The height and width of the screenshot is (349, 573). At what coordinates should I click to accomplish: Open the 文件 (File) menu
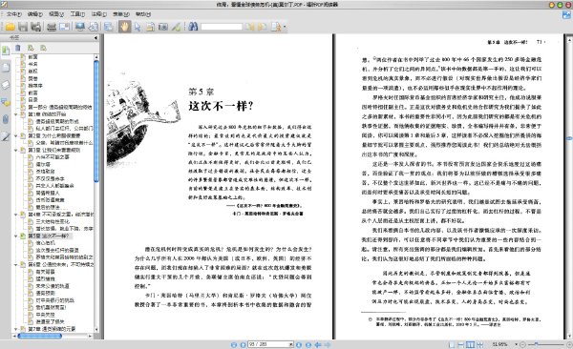coord(14,14)
